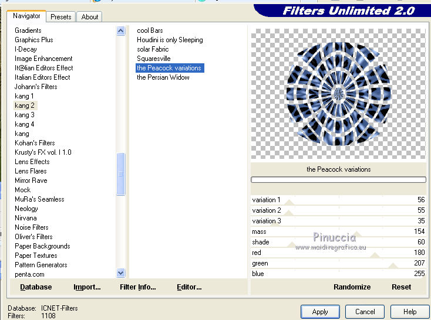Open the Editor... button
This screenshot has width=431, height=320.
(x=189, y=287)
